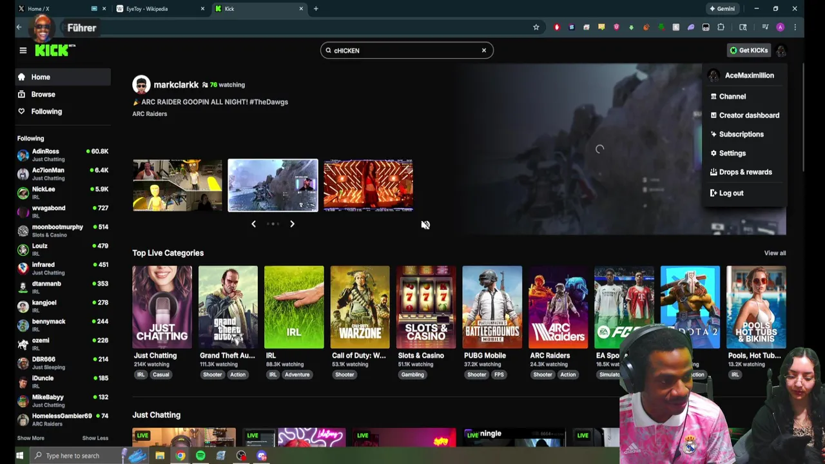Collapse following list with Show Less

click(95, 438)
